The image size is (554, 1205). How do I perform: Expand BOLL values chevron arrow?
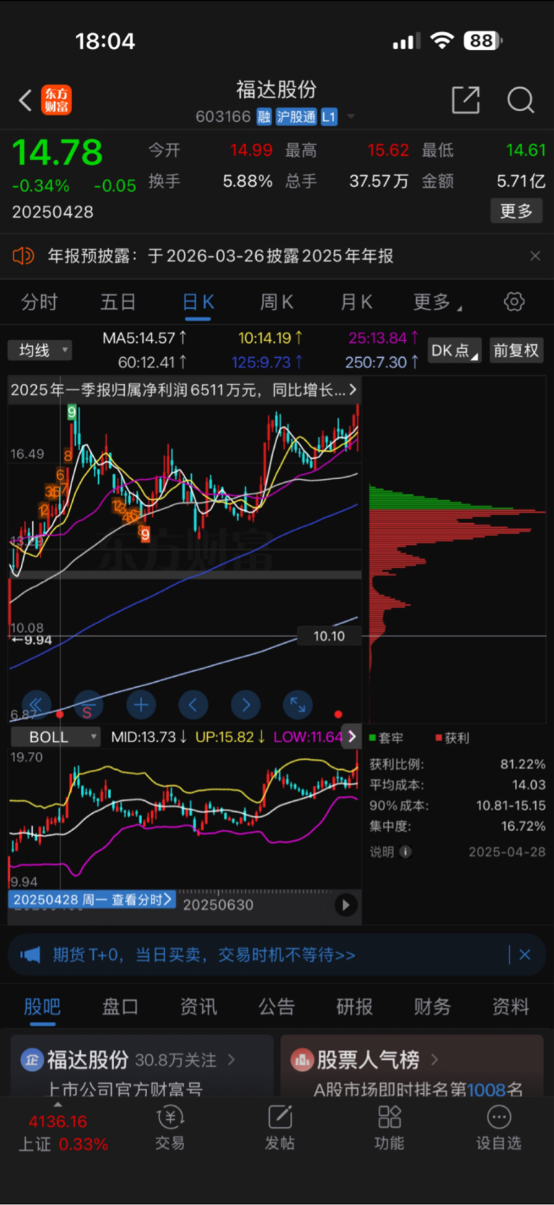[351, 737]
